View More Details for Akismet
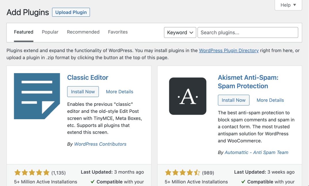Screen dimensions: 309x186 (x=270, y=100)
